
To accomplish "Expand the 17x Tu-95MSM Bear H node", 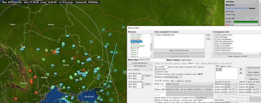I will pos(214,44).
